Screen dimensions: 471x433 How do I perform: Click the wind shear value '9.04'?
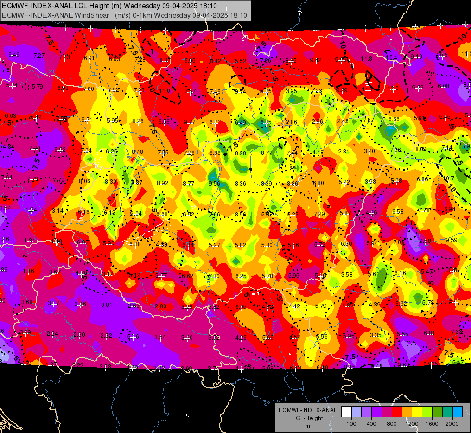click(136, 213)
